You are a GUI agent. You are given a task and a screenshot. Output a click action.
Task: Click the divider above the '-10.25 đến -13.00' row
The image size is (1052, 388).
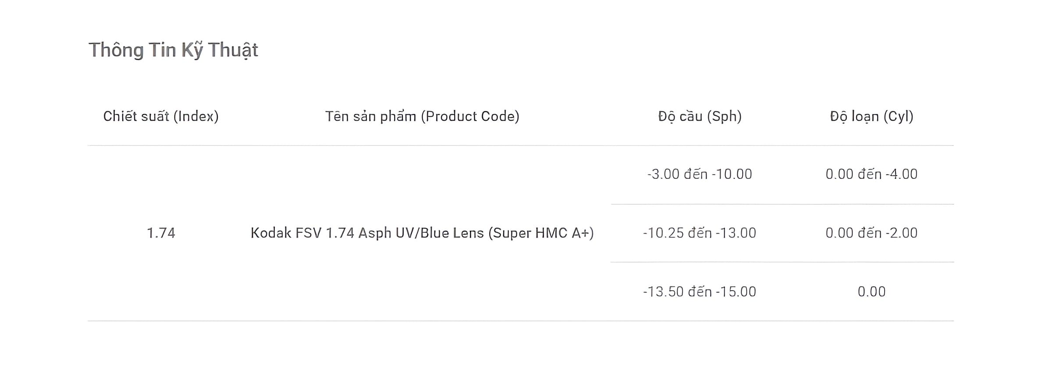(x=782, y=204)
